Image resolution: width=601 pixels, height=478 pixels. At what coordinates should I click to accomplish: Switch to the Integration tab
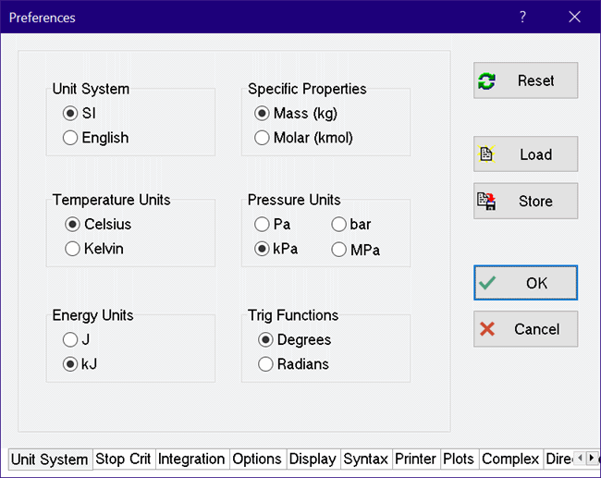(x=191, y=460)
